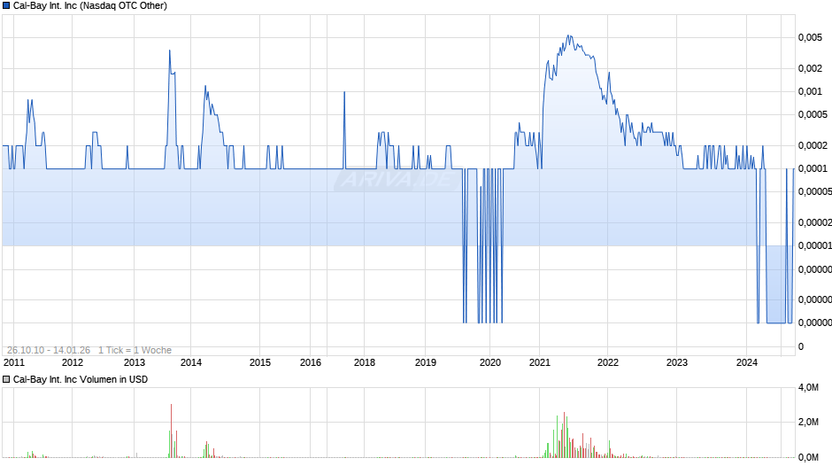Screen dimensions: 832x466
Task: Select the 2016 x-axis year label
Action: point(311,362)
